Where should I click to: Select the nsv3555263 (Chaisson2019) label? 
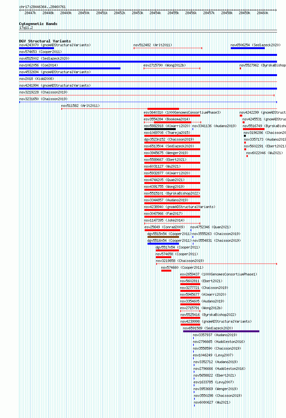point(216,234)
